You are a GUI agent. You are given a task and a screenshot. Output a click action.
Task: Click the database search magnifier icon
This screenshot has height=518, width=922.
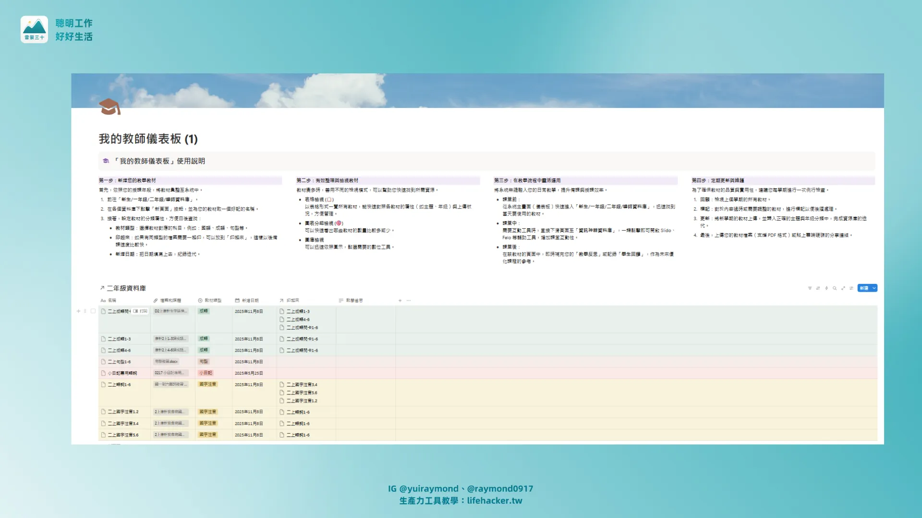click(x=835, y=288)
